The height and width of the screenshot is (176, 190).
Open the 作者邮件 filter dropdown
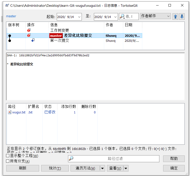pyautogui.click(x=168, y=16)
